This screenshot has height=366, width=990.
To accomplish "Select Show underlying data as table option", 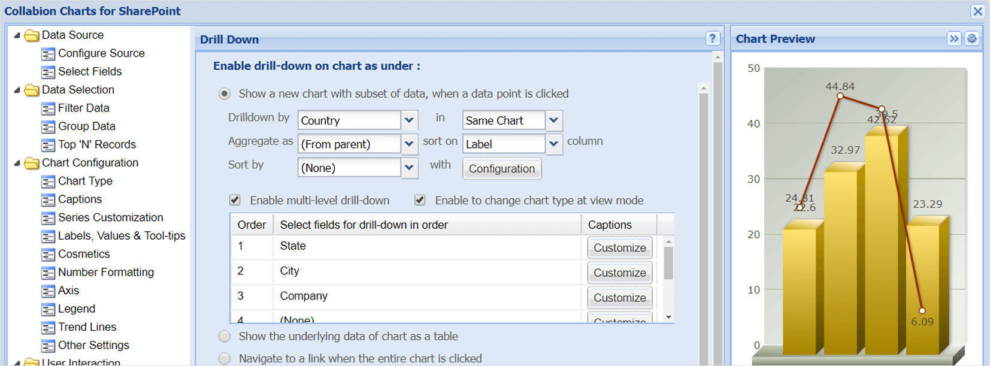I will [225, 337].
